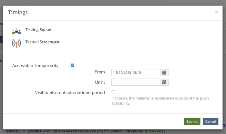Click the Testing Squad group icon
The image size is (226, 134).
point(16,31)
